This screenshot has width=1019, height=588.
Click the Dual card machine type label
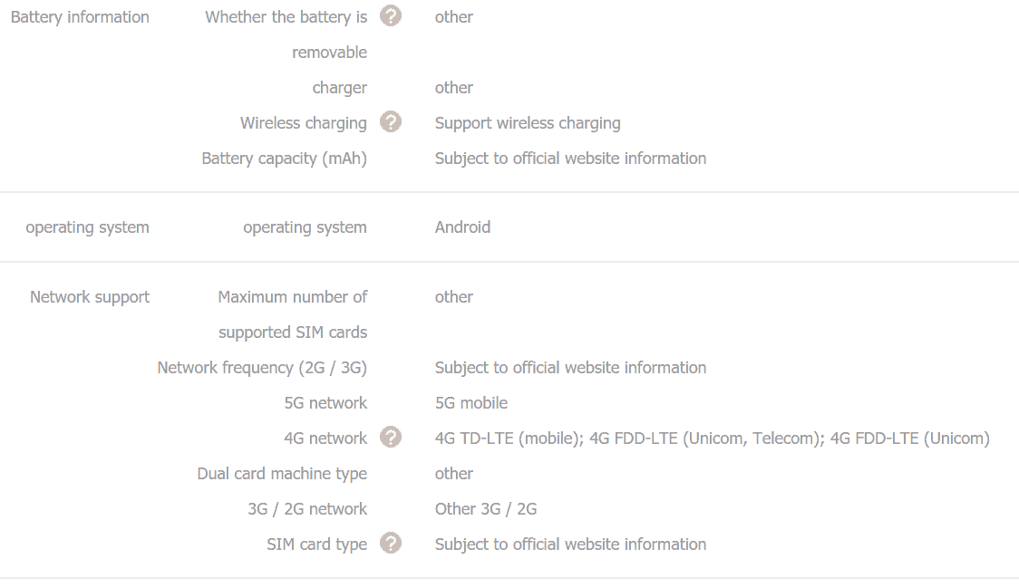[x=282, y=474]
